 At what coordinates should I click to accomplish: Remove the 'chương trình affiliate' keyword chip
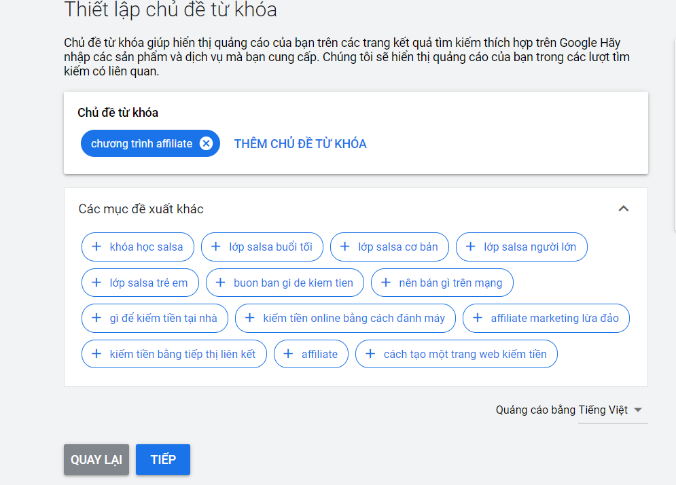pyautogui.click(x=207, y=143)
